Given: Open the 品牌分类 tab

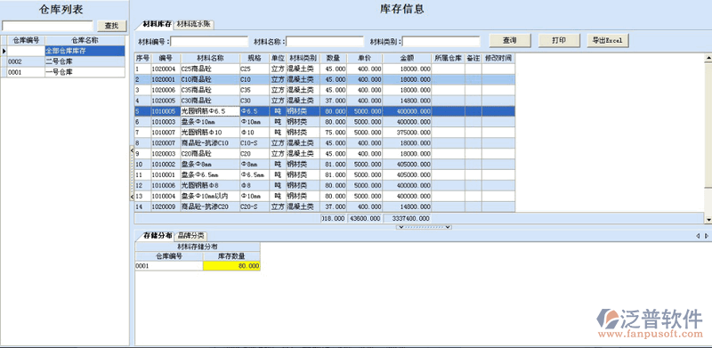Looking at the screenshot, I should [191, 235].
